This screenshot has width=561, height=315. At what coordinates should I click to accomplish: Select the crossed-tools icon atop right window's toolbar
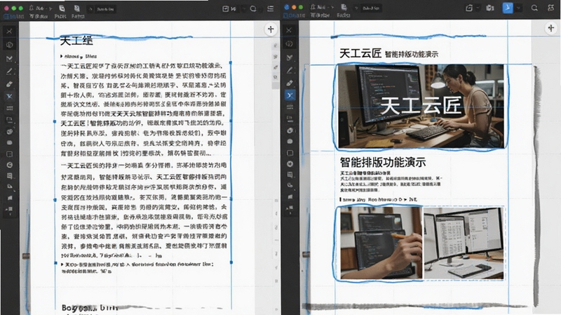coord(289,30)
